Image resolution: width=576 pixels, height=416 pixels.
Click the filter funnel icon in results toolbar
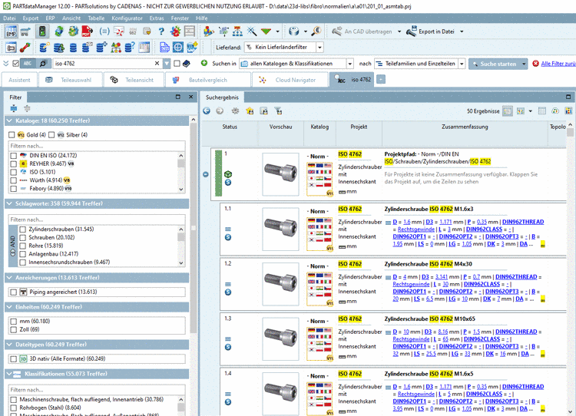click(278, 111)
